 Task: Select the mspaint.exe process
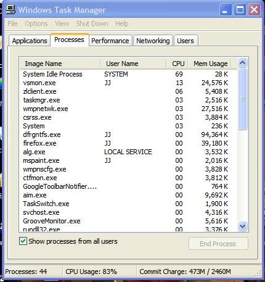128,160
